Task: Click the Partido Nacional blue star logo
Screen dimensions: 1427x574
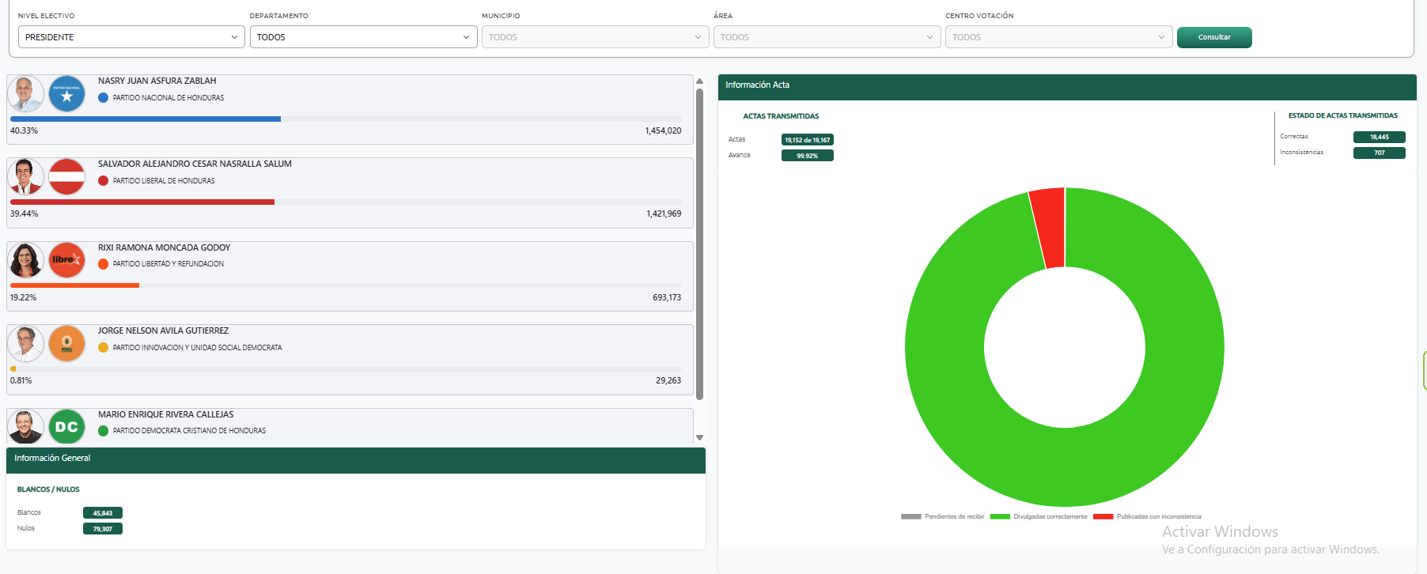Action: 66,95
